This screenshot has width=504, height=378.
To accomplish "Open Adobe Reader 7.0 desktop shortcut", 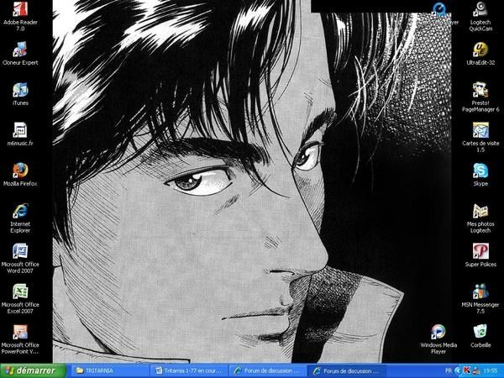I will point(20,17).
